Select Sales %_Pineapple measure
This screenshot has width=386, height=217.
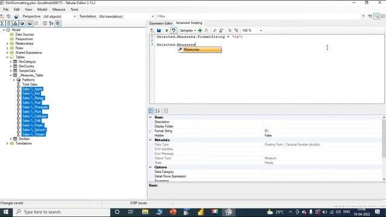pyautogui.click(x=35, y=107)
